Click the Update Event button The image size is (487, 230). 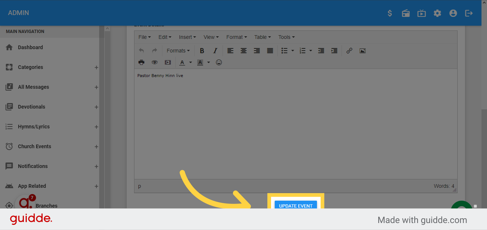296,205
